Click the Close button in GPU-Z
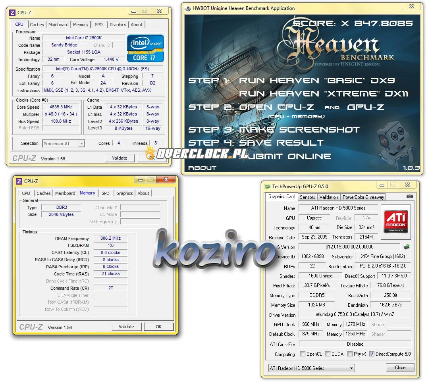Image resolution: width=430 pixels, height=385 pixels. coord(400,368)
